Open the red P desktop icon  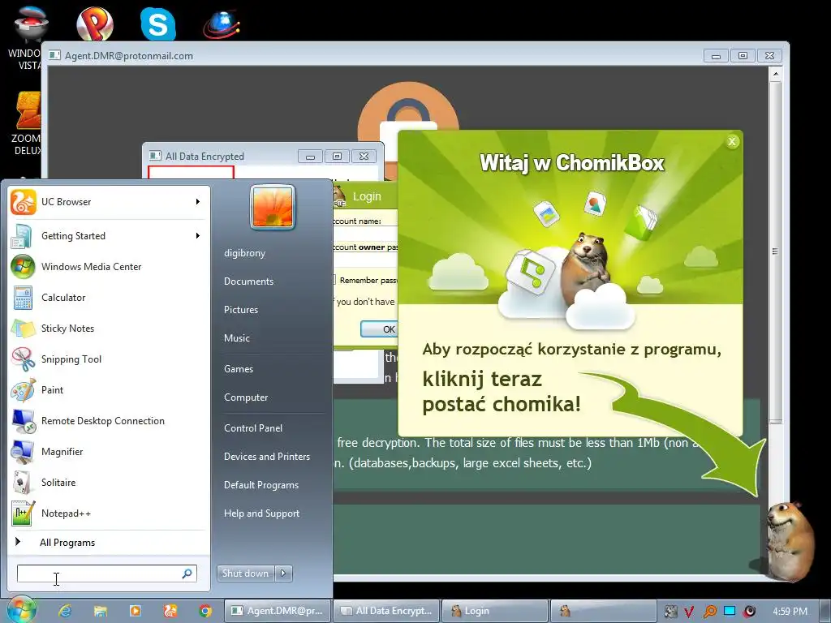point(94,24)
